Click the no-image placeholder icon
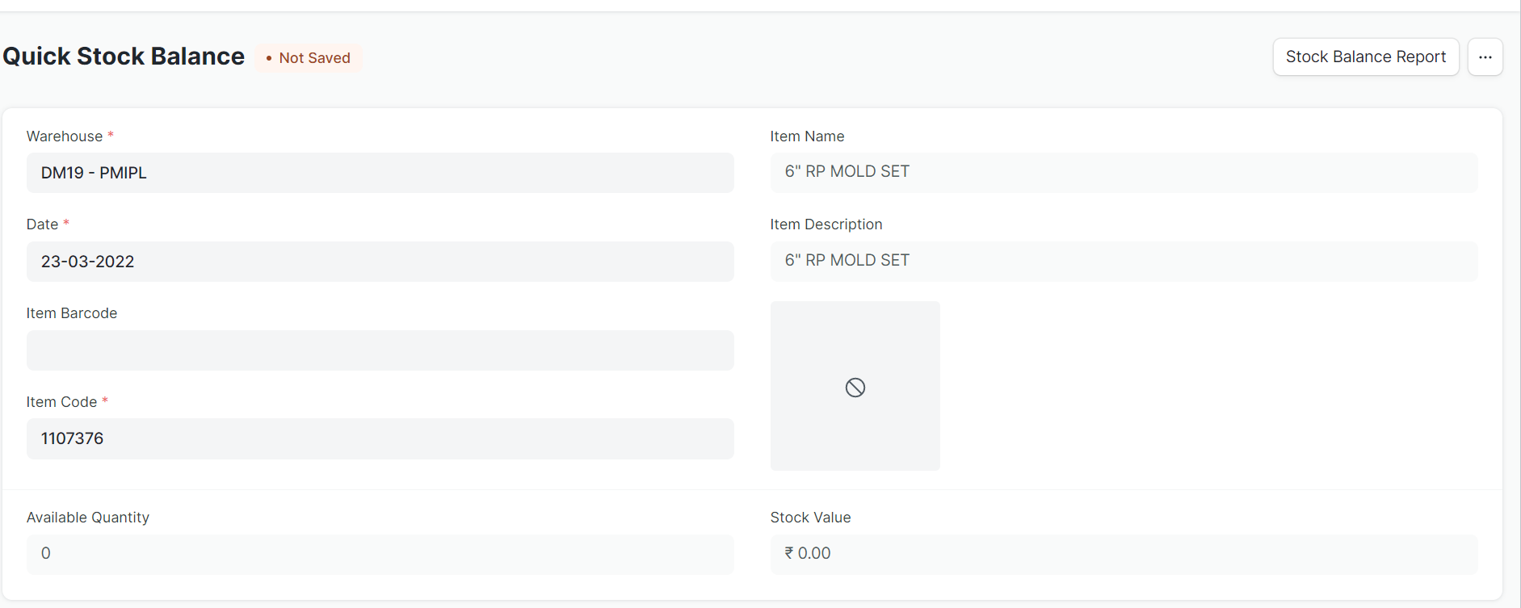This screenshot has height=608, width=1521. 855,387
